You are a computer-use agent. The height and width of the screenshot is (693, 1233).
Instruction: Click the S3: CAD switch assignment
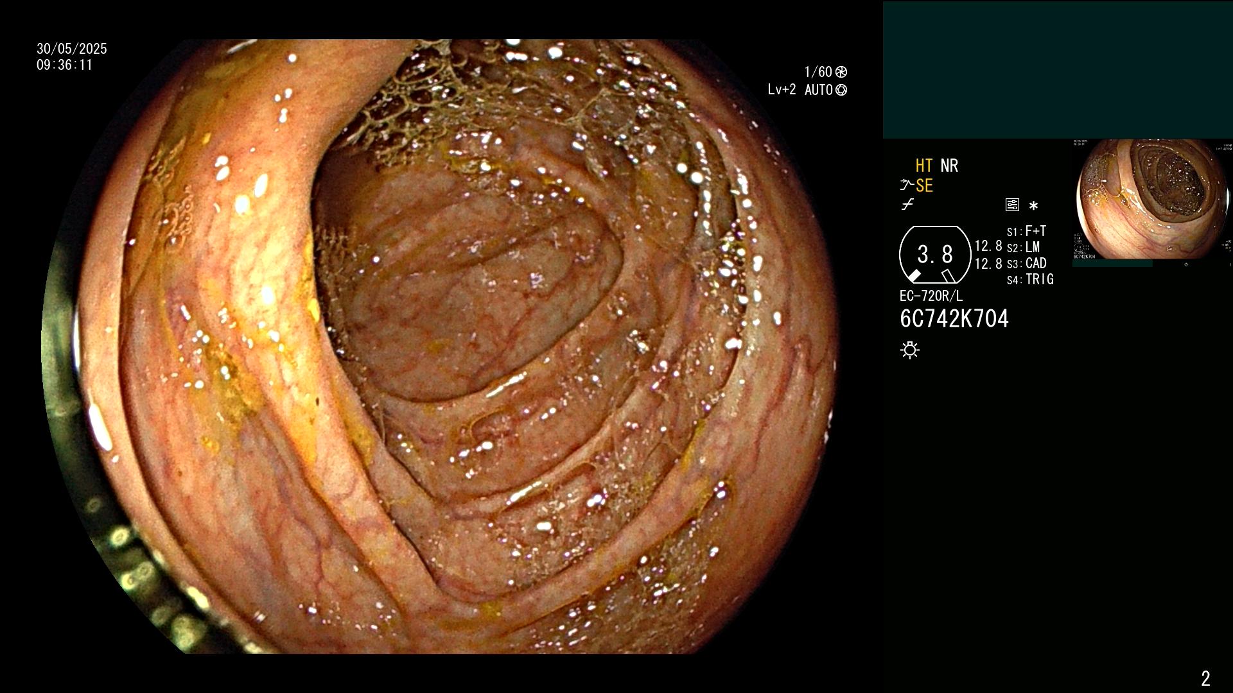coord(1027,263)
